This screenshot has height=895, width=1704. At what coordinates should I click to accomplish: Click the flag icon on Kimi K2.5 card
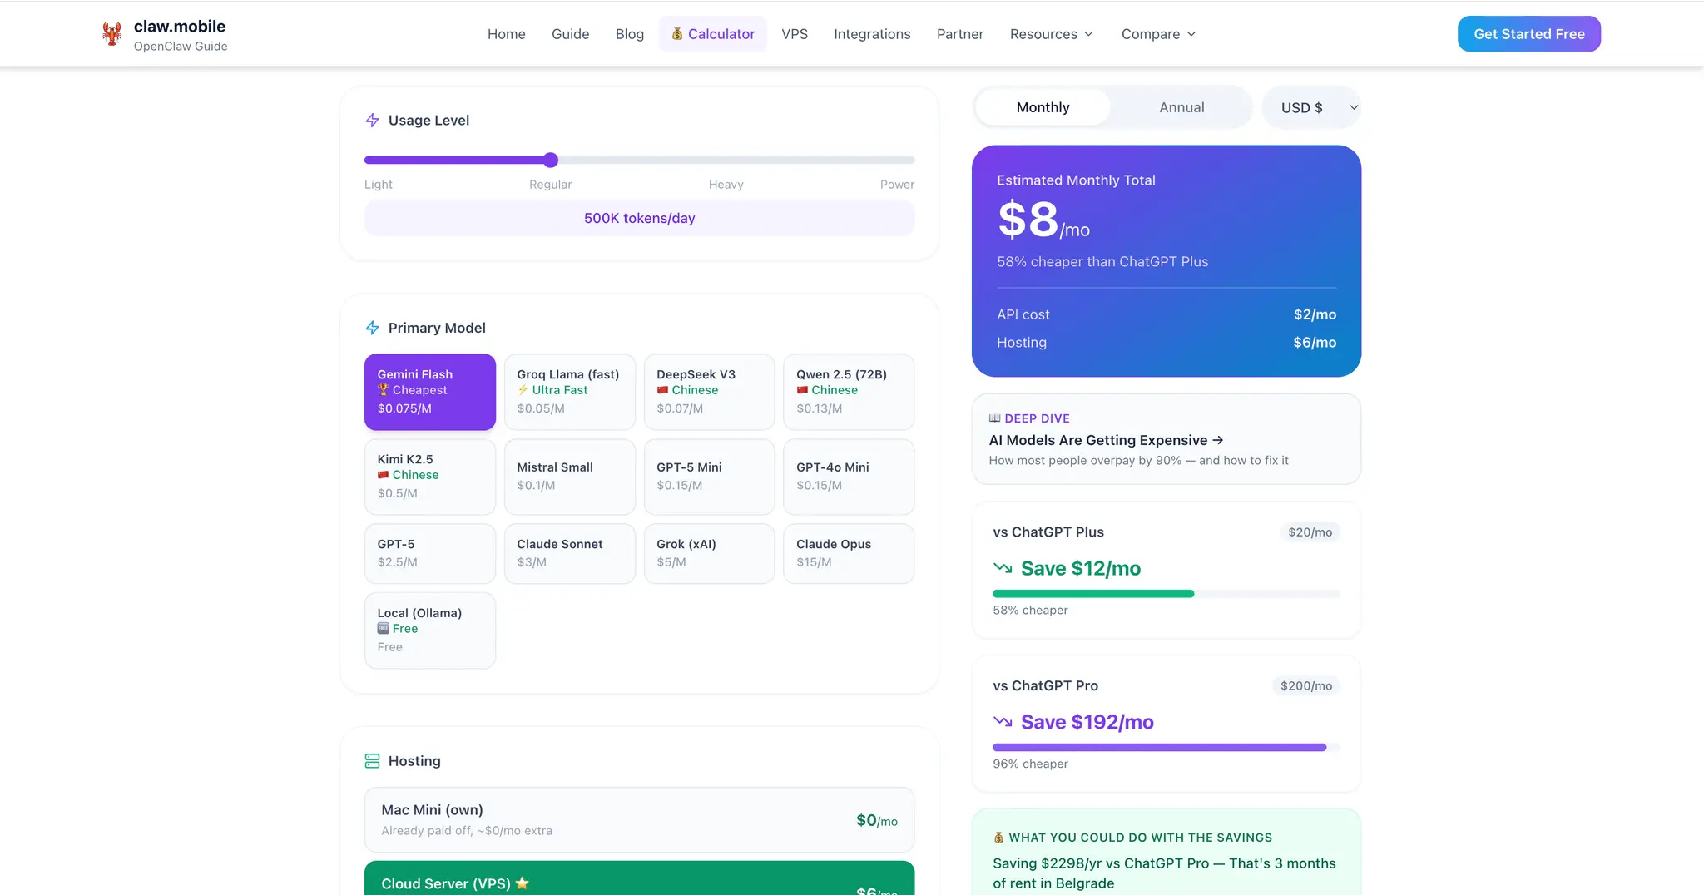[383, 475]
